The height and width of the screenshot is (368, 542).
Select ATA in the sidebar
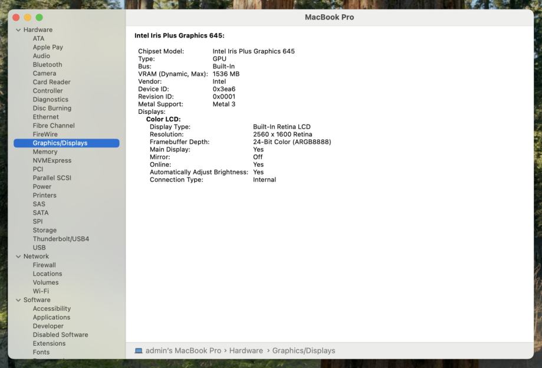coord(38,38)
